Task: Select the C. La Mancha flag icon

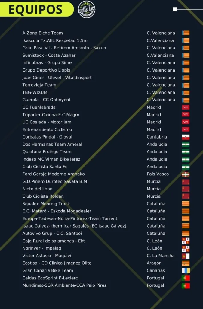Action: 186,256
